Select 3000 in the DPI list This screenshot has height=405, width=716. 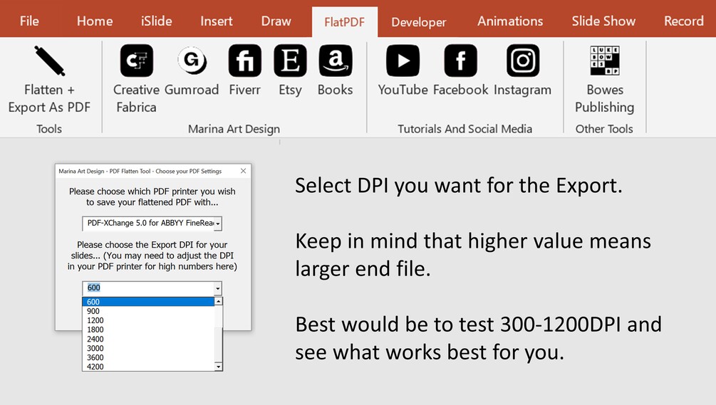pyautogui.click(x=148, y=348)
